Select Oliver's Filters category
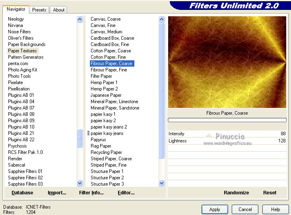Viewport: 291px width, 215px height. (21, 38)
